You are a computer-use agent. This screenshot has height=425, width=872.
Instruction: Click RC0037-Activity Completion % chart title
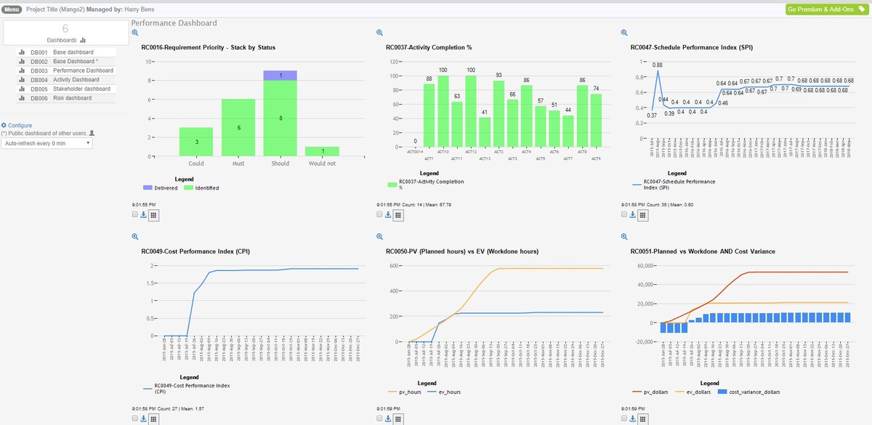429,47
